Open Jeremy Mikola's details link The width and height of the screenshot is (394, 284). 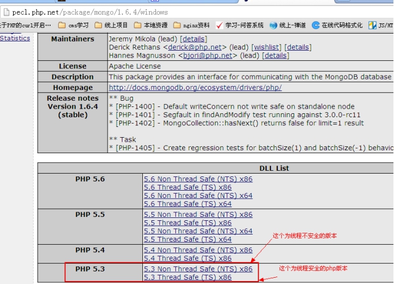coord(194,39)
